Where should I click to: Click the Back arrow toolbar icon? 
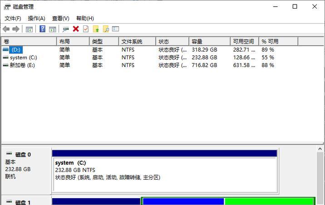(6, 29)
